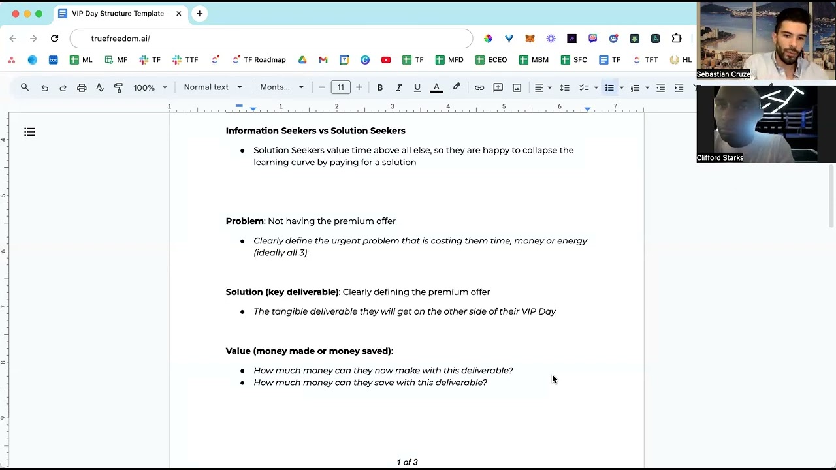
Task: Decrease font size with minus button
Action: click(x=321, y=87)
